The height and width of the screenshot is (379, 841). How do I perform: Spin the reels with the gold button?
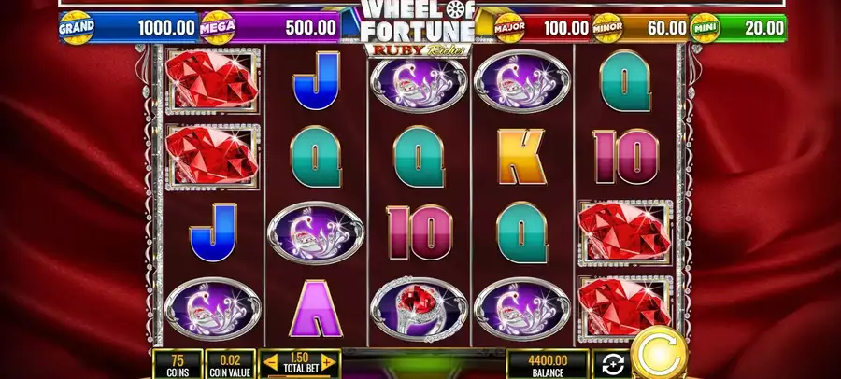(659, 353)
